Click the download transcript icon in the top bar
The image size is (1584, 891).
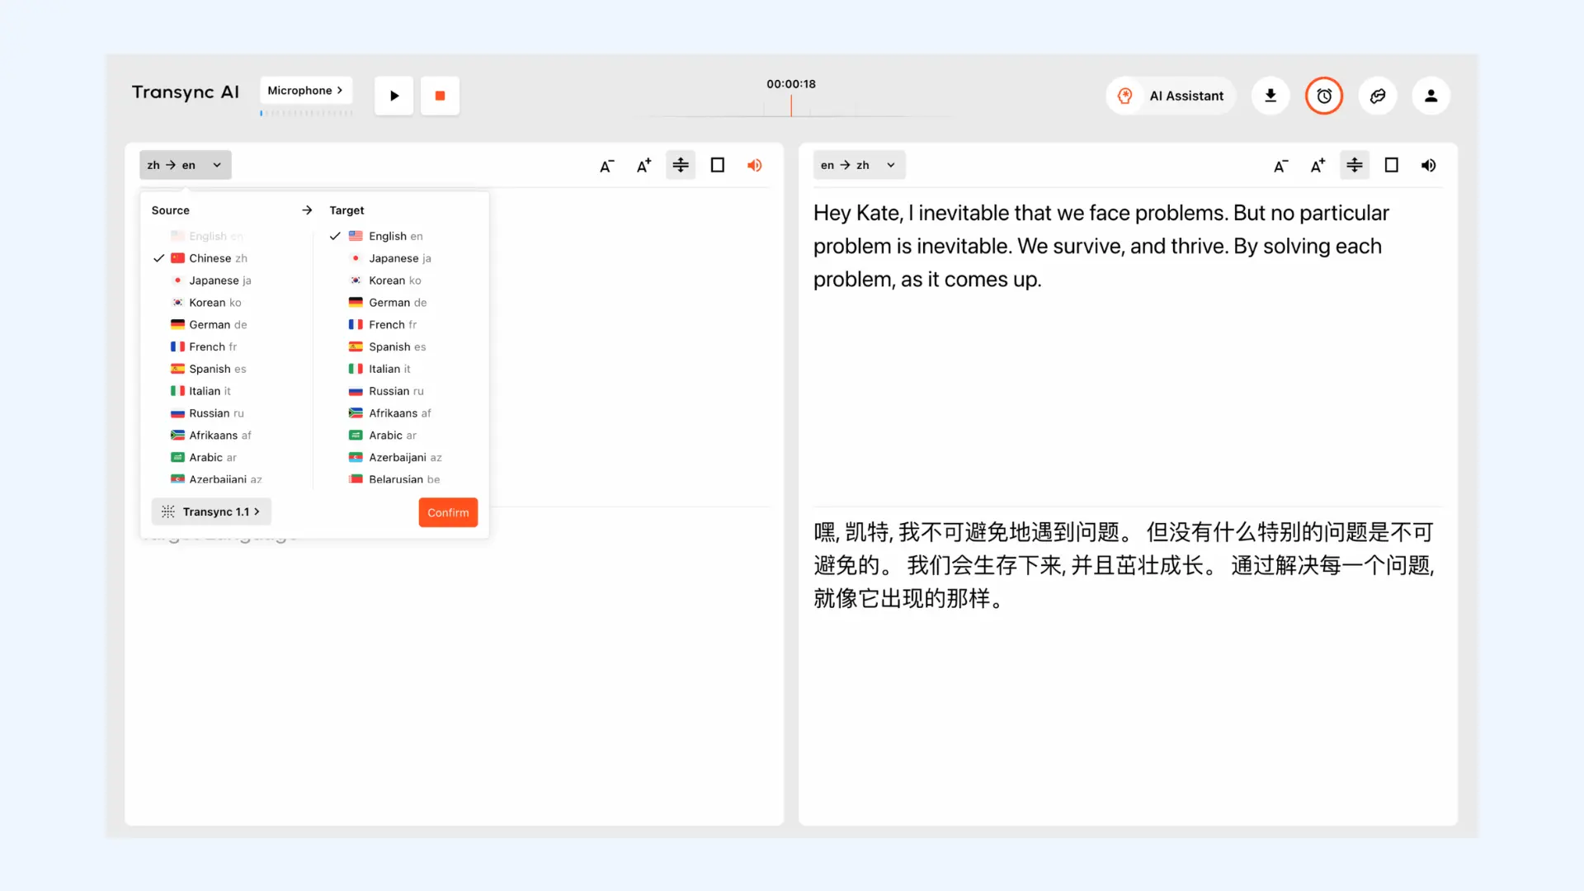pos(1270,95)
